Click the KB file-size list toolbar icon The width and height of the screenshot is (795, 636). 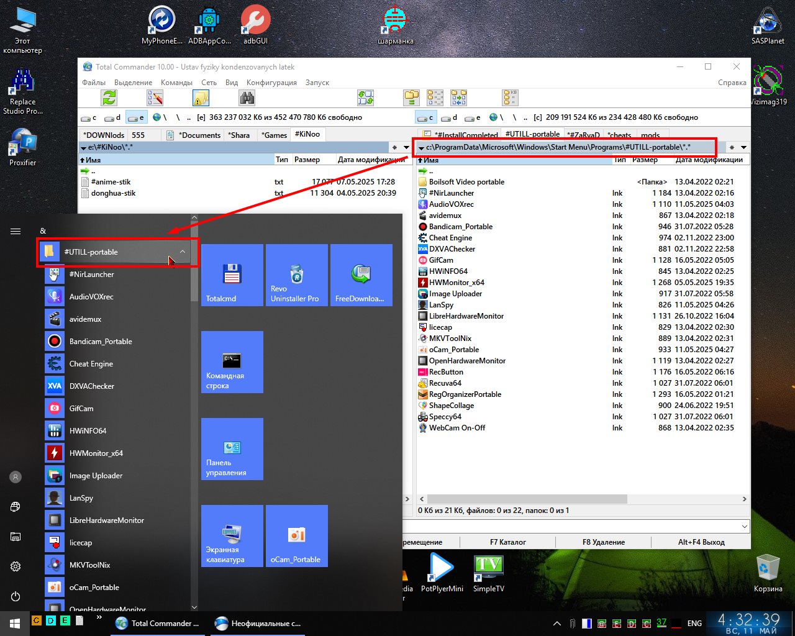(510, 98)
